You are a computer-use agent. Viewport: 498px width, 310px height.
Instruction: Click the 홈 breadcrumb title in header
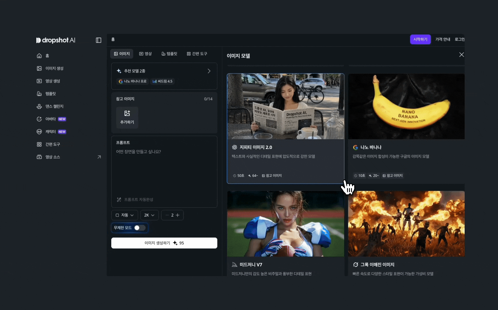pos(113,39)
